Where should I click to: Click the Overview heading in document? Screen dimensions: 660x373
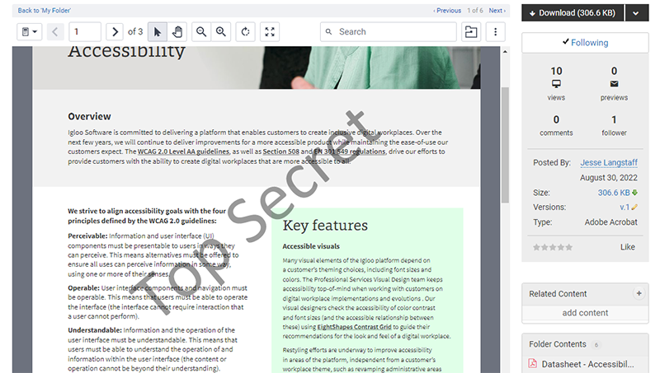pos(89,116)
